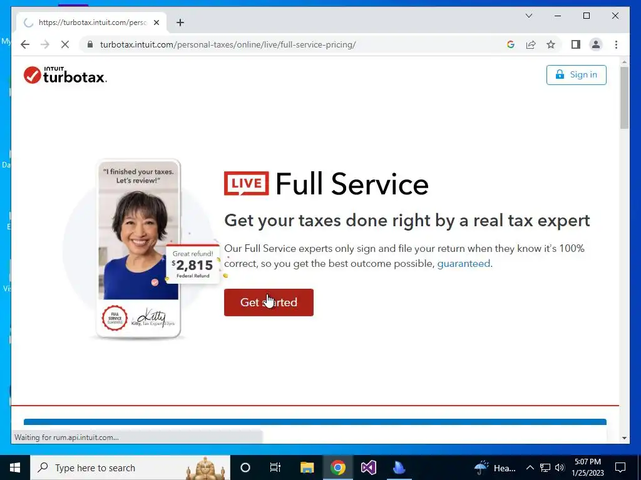Click the blue sail app taskbar icon
641x480 pixels.
pos(399,467)
